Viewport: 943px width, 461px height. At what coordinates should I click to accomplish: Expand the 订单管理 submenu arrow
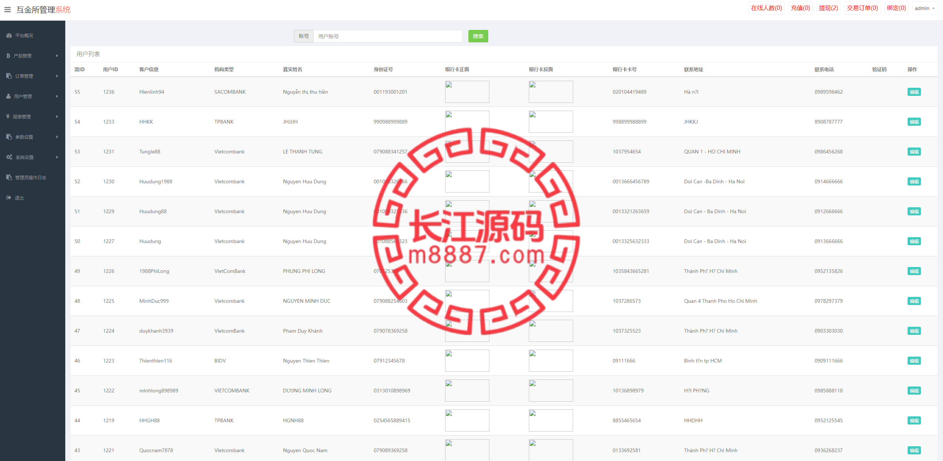[x=57, y=76]
